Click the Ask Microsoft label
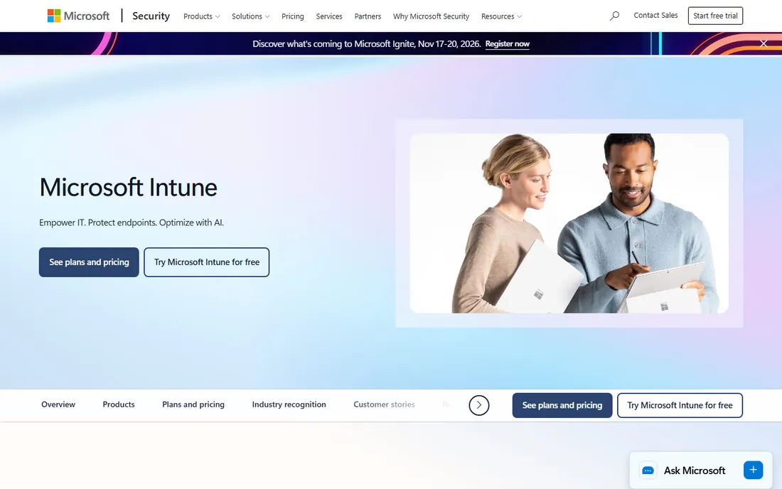Viewport: 782px width, 489px height. tap(695, 471)
